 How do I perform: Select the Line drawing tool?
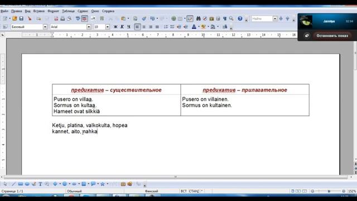click(13, 184)
